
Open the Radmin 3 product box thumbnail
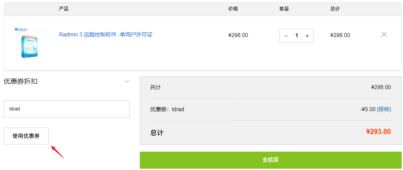click(x=29, y=42)
